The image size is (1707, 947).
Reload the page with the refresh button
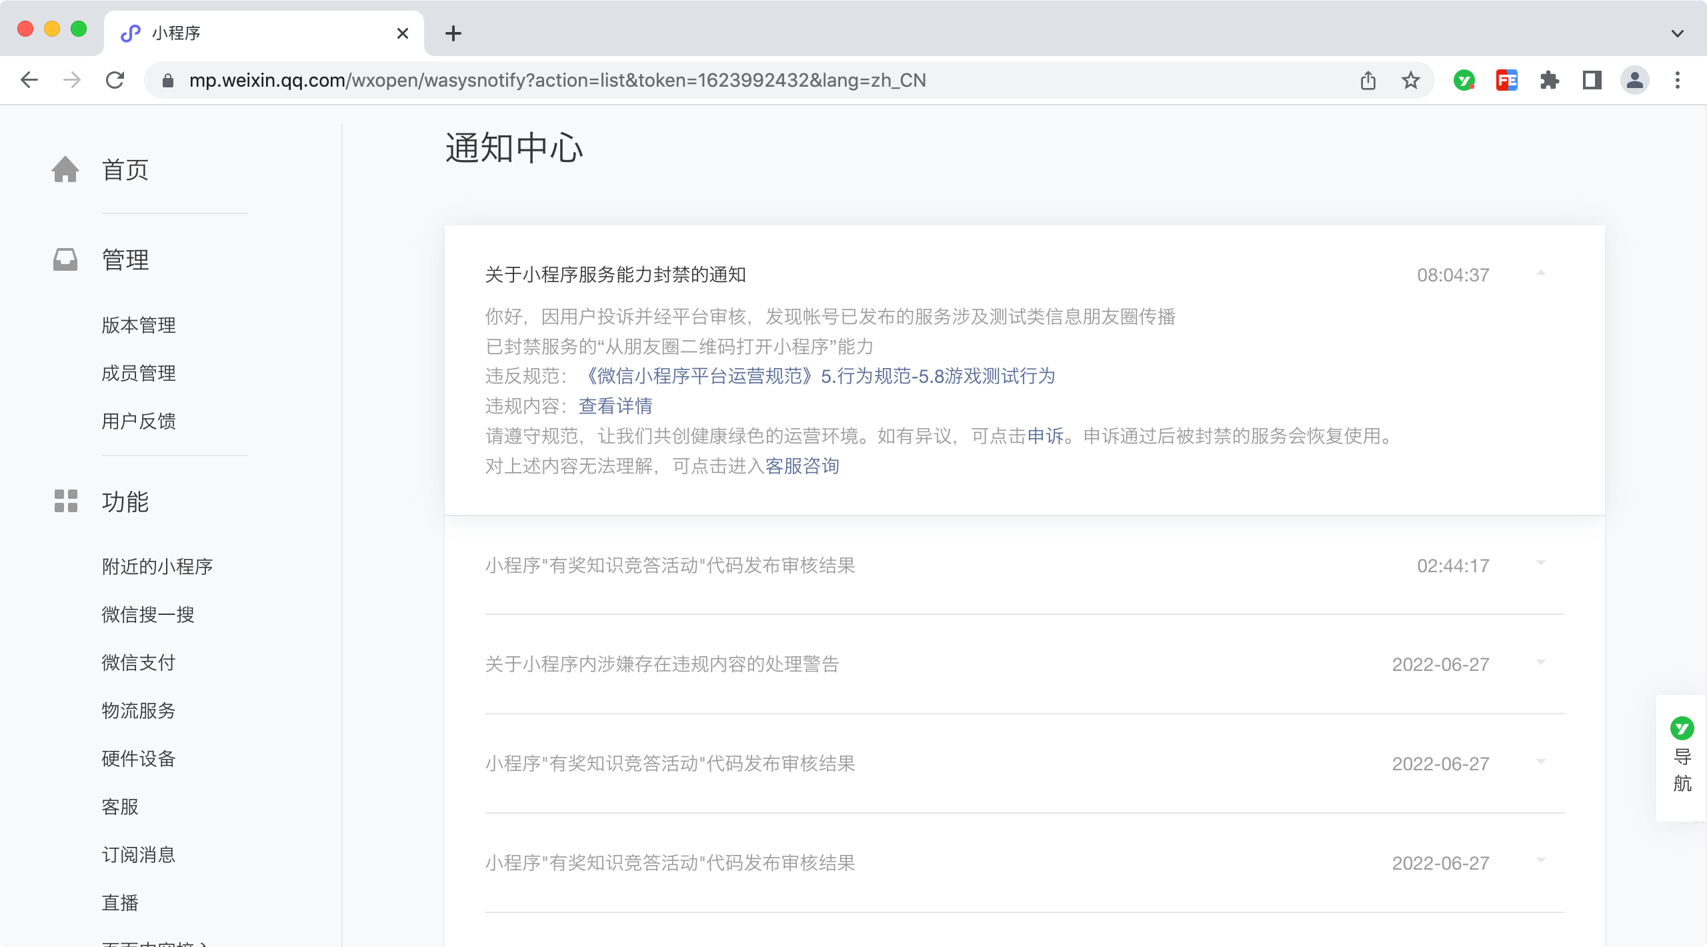[115, 81]
